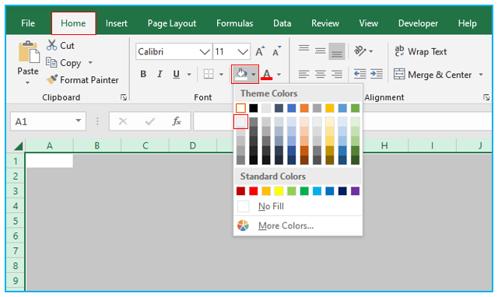Switch to the Review tab
This screenshot has height=297, width=498.
pos(325,23)
